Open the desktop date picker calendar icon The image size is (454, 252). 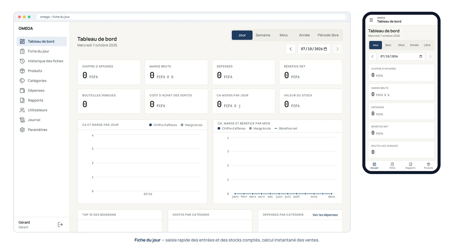[325, 49]
